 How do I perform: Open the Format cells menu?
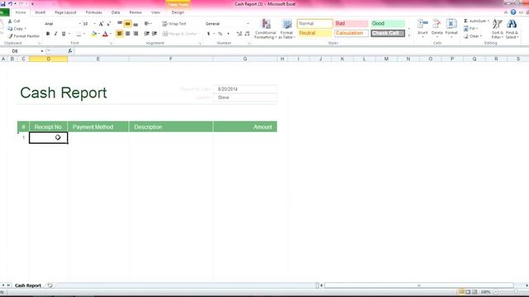coord(451,29)
